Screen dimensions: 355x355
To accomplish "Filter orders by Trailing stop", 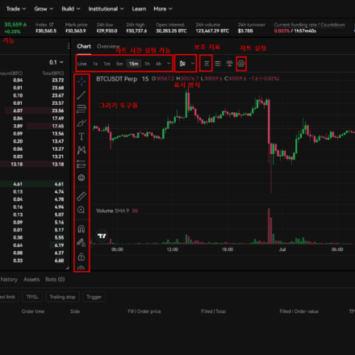I will click(63, 297).
